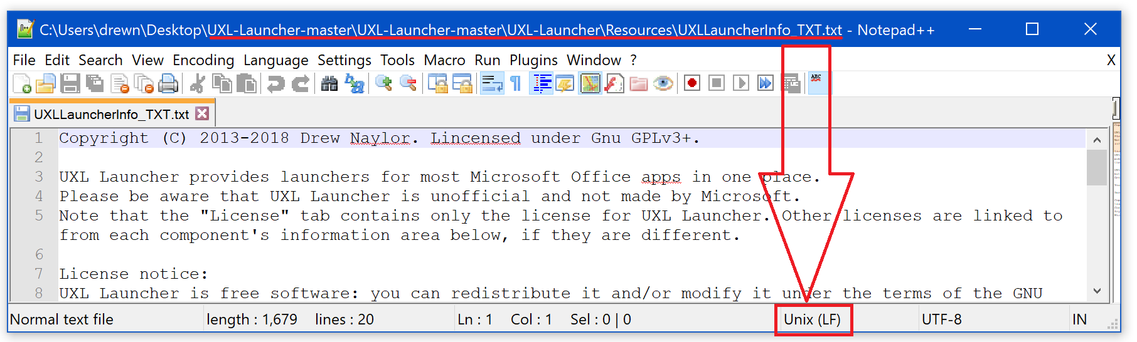Open the Plugins menu
The image size is (1137, 342).
533,60
